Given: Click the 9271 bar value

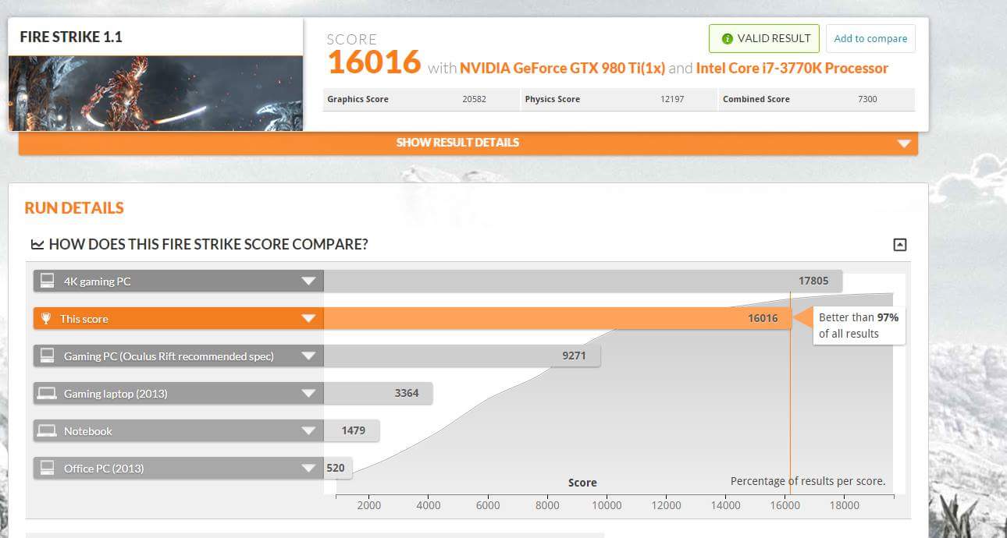Looking at the screenshot, I should tap(574, 356).
